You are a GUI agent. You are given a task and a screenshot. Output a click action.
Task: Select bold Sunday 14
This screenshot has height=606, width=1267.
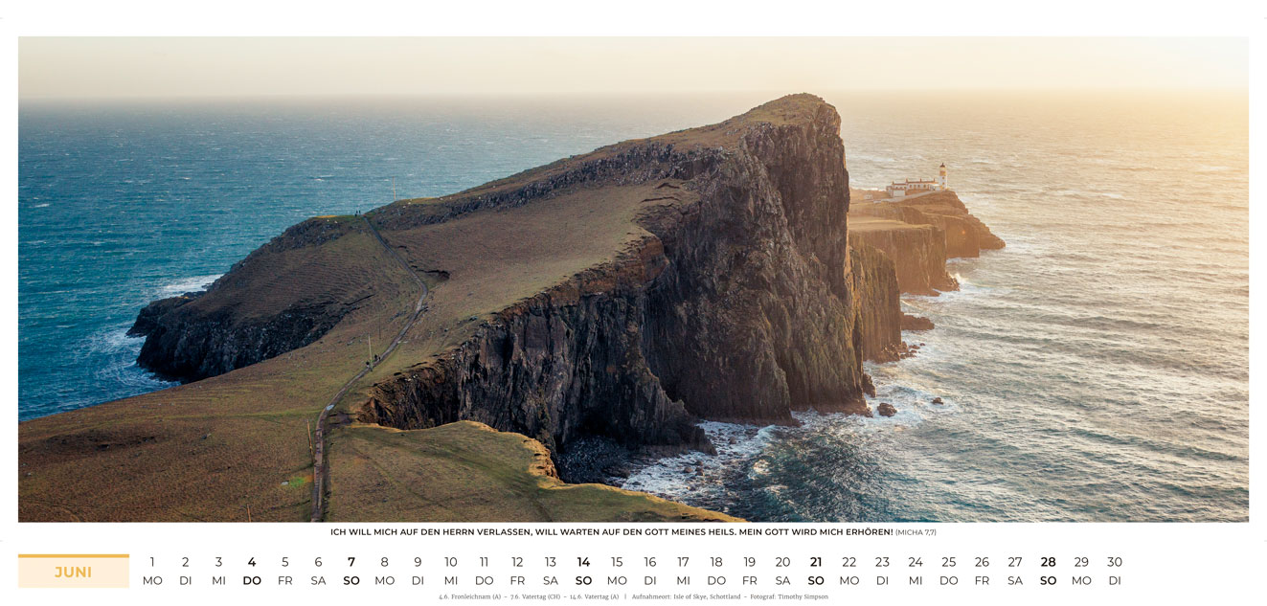click(583, 563)
